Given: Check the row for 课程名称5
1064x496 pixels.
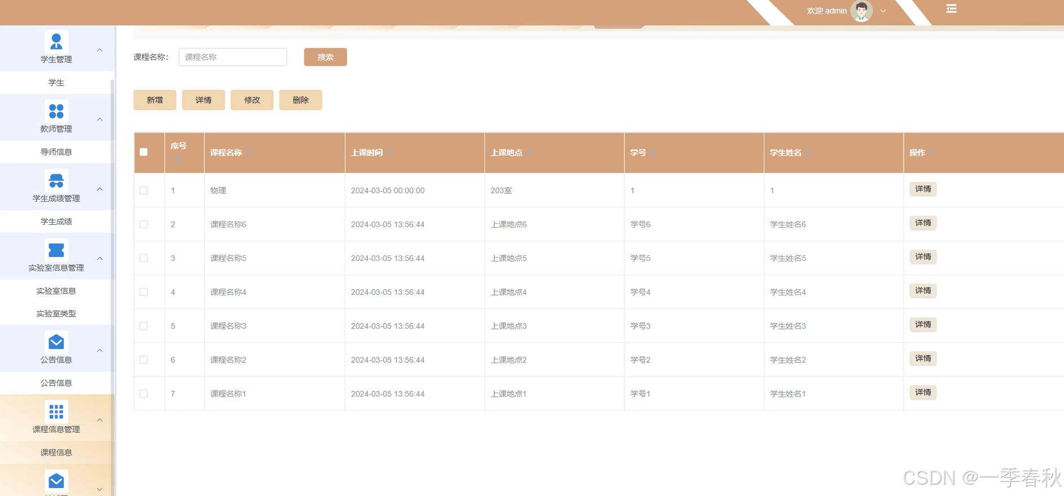Looking at the screenshot, I should coord(144,258).
